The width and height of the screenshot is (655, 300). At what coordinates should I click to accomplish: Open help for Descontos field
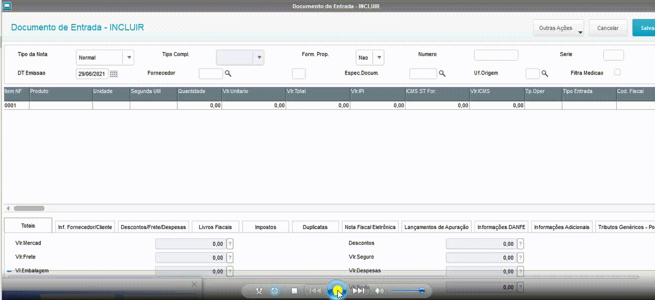coord(520,244)
